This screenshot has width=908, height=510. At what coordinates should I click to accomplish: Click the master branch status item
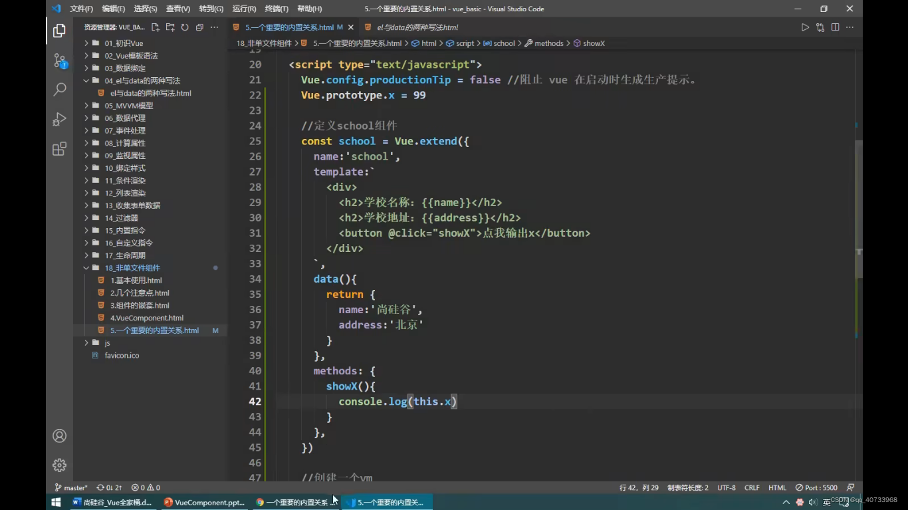(x=71, y=487)
